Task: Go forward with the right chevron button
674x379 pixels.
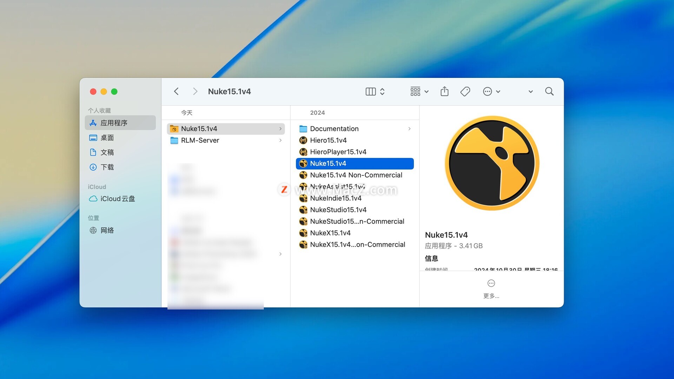Action: (195, 92)
